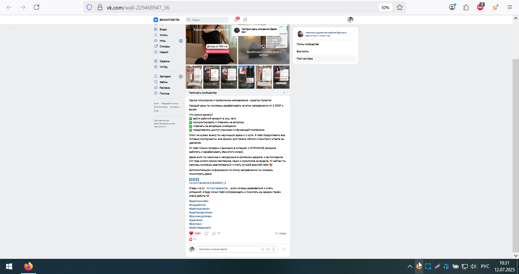The image size is (519, 274).
Task: Send comment with paper plane icon
Action: pos(283,249)
